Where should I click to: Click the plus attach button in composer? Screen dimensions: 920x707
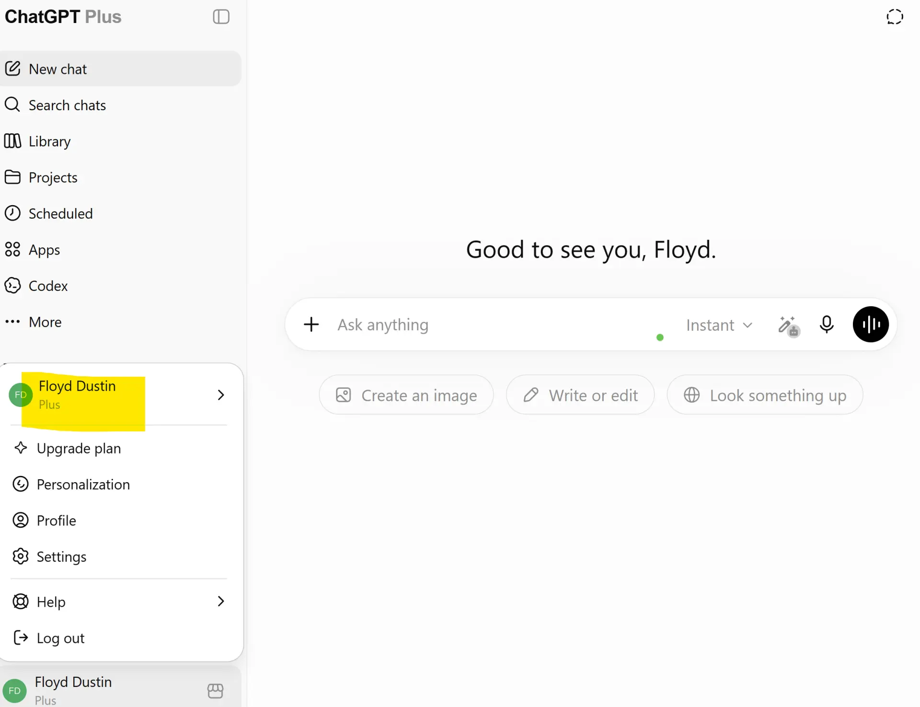point(311,325)
